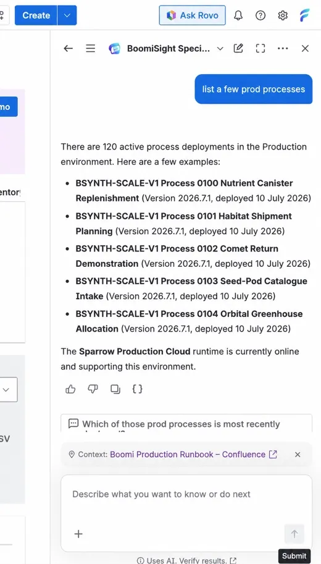Expand the BoomiSight Specialist agent chevron
This screenshot has height=564, width=321.
pos(220,49)
